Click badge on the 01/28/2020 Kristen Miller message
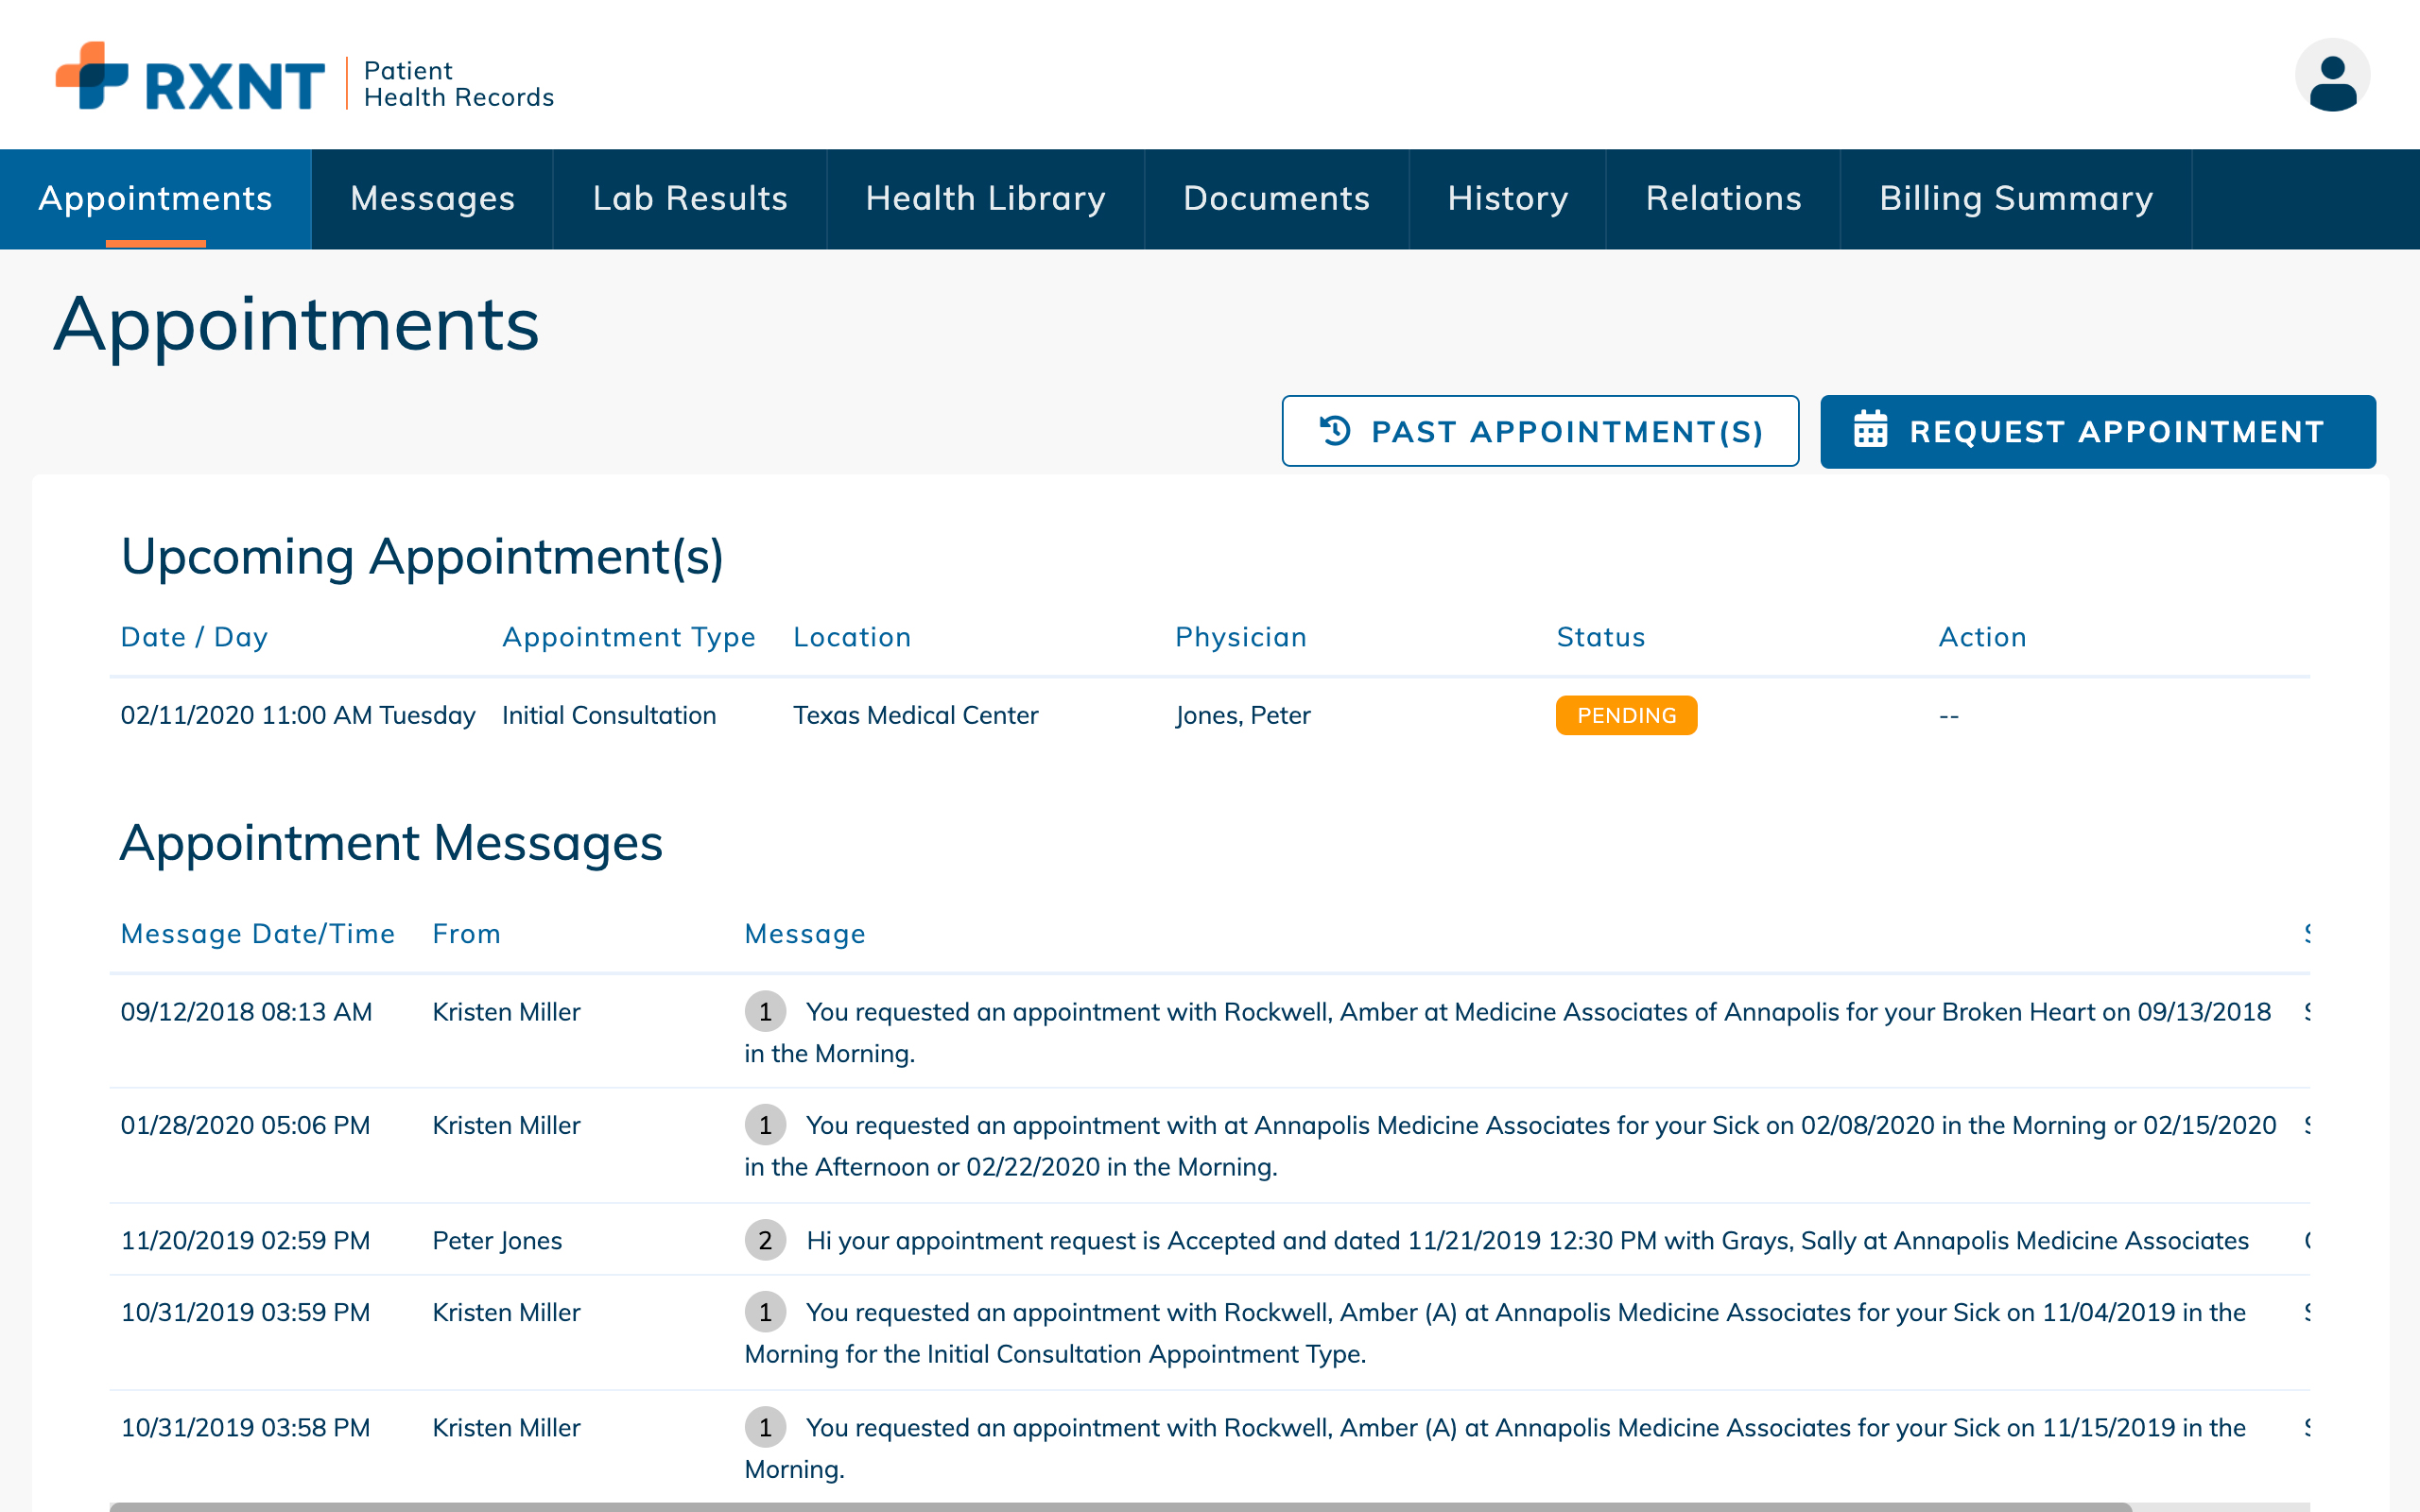Image resolution: width=2420 pixels, height=1512 pixels. click(x=765, y=1124)
